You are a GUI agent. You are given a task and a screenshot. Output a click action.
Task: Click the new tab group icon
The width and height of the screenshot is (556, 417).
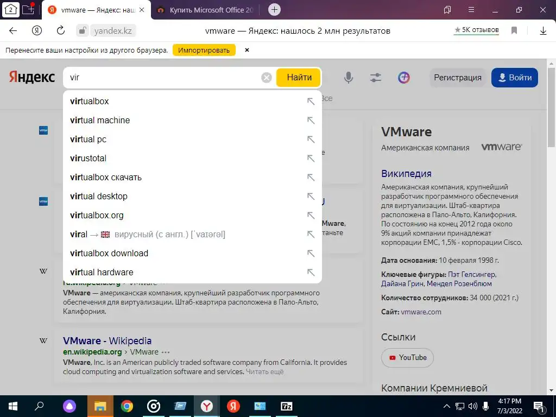click(28, 10)
